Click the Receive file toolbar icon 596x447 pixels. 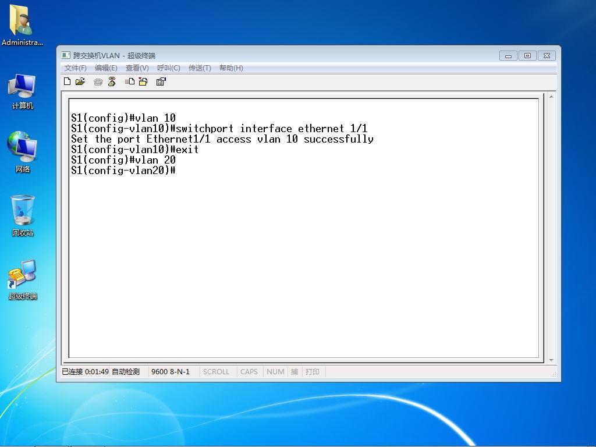coord(143,81)
